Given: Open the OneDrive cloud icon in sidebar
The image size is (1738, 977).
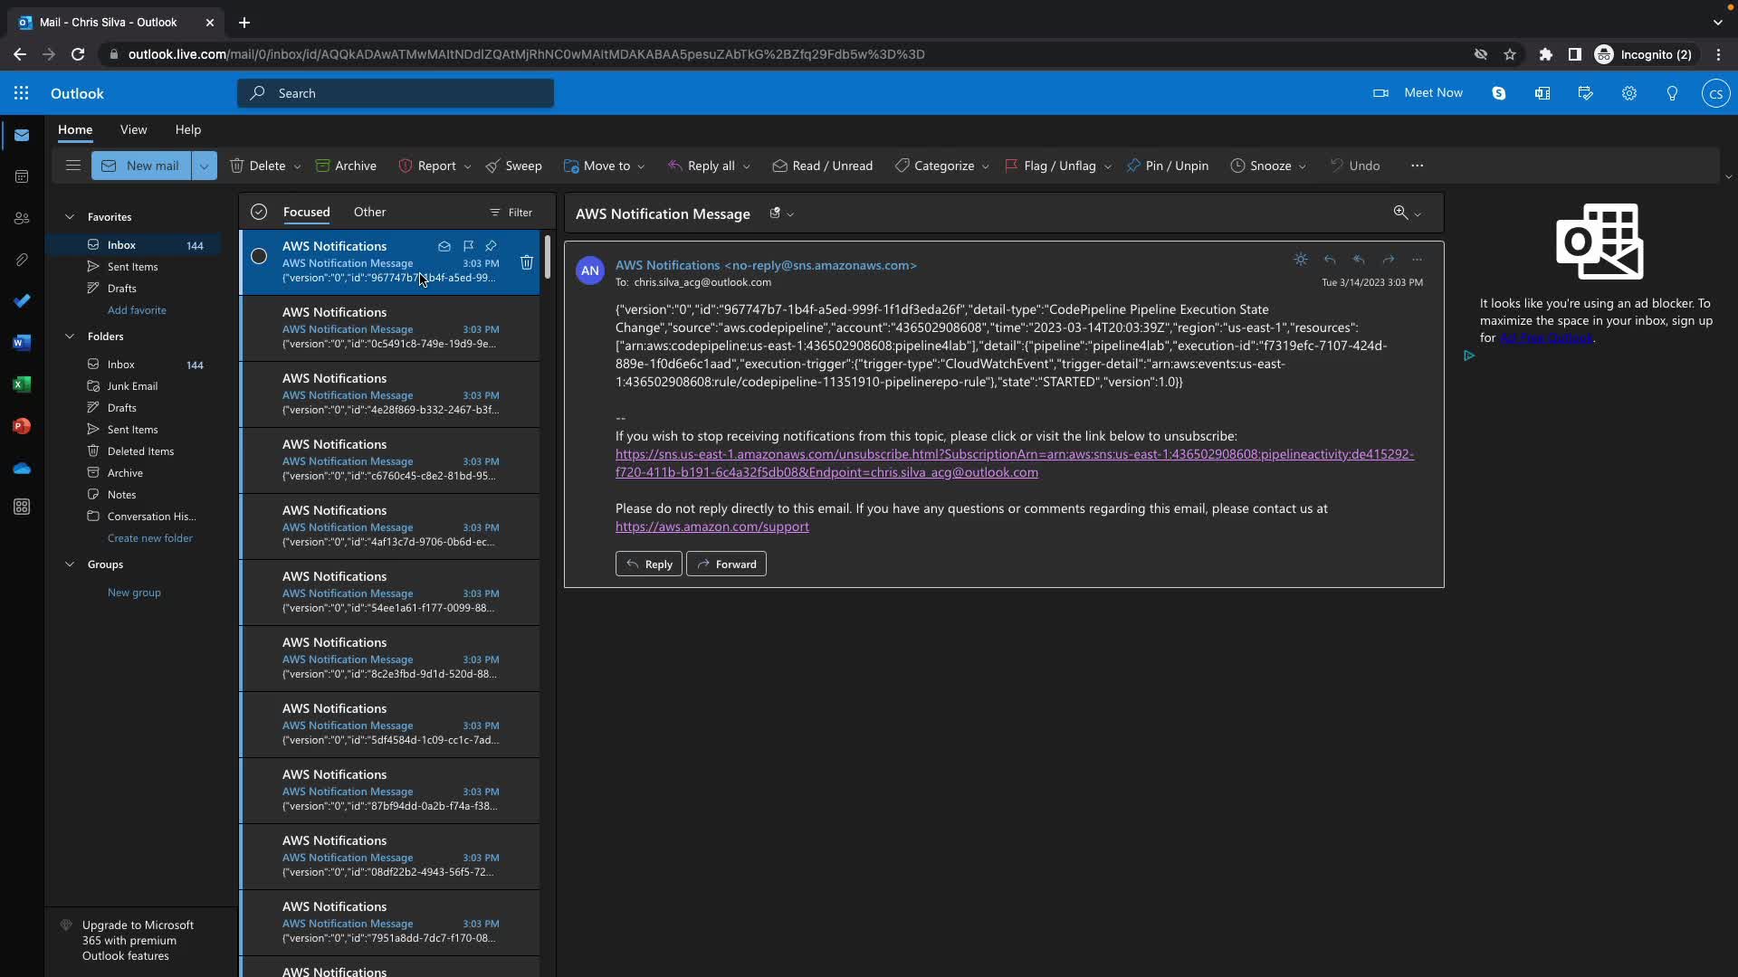Looking at the screenshot, I should pyautogui.click(x=22, y=468).
